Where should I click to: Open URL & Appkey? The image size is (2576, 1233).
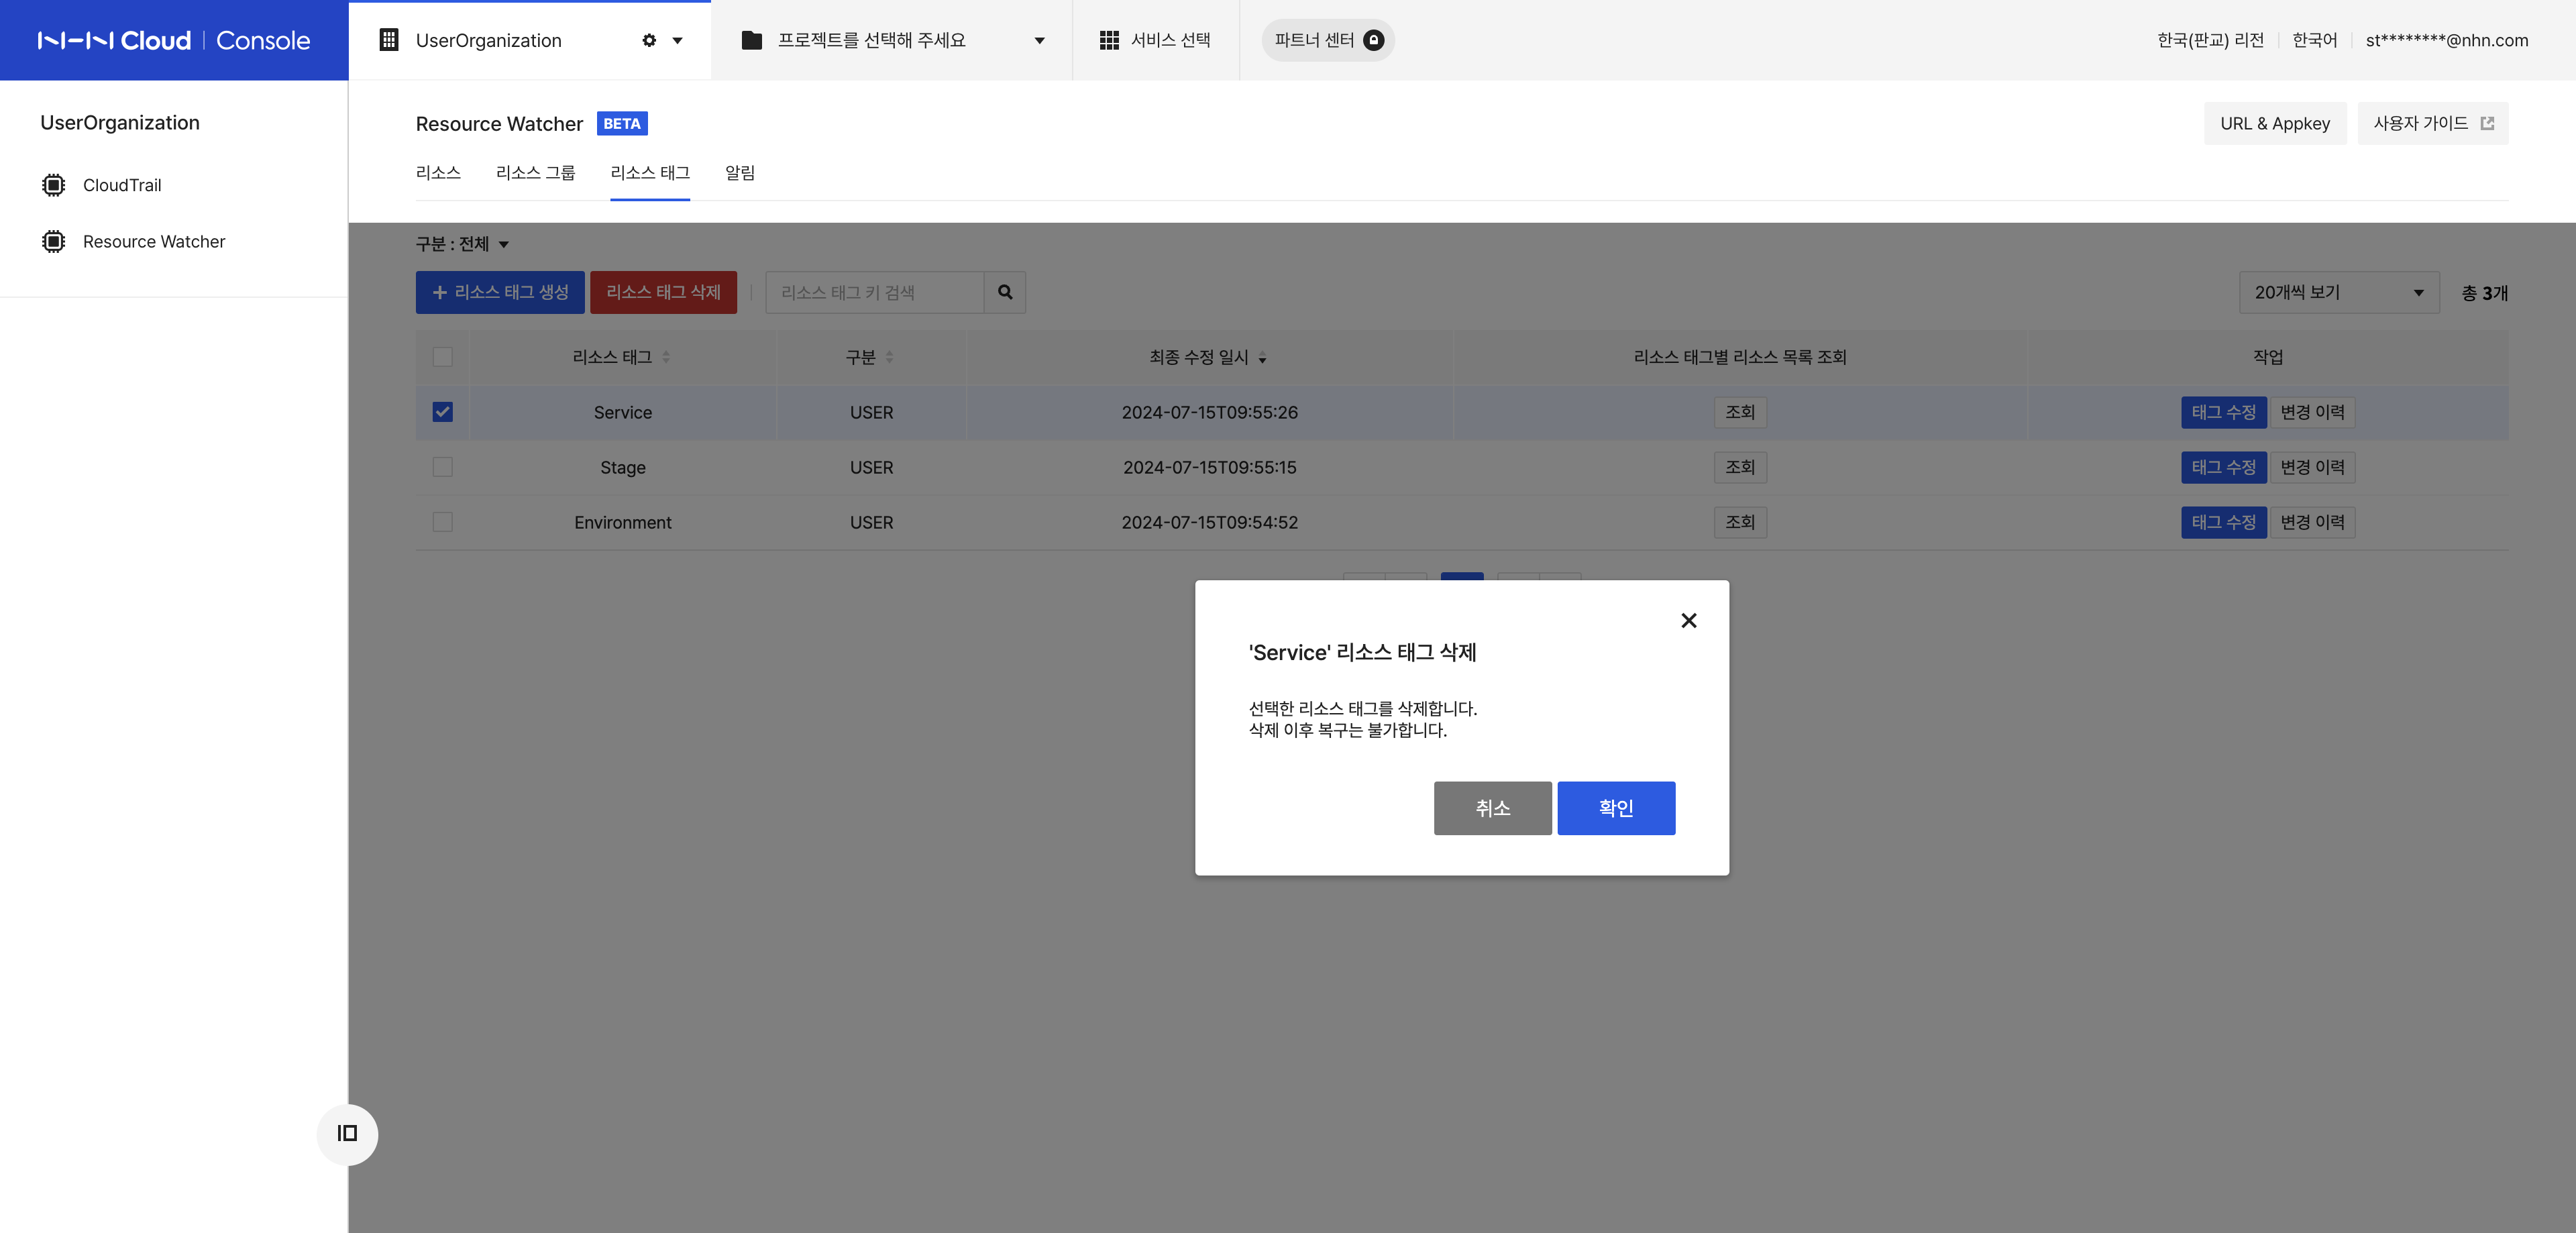tap(2275, 123)
